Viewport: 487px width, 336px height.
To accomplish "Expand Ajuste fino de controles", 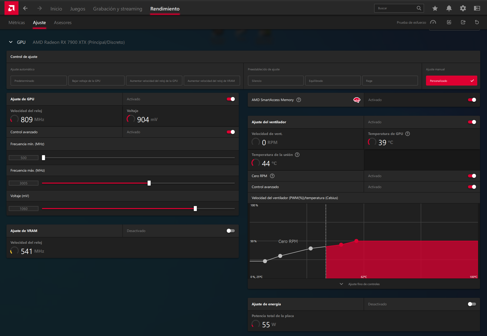I will [x=360, y=284].
